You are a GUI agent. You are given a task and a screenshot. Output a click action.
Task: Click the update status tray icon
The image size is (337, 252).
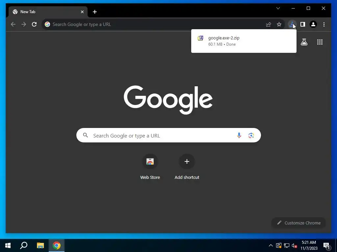pos(278,245)
